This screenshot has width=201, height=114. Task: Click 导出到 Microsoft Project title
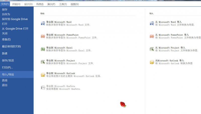[61, 61]
